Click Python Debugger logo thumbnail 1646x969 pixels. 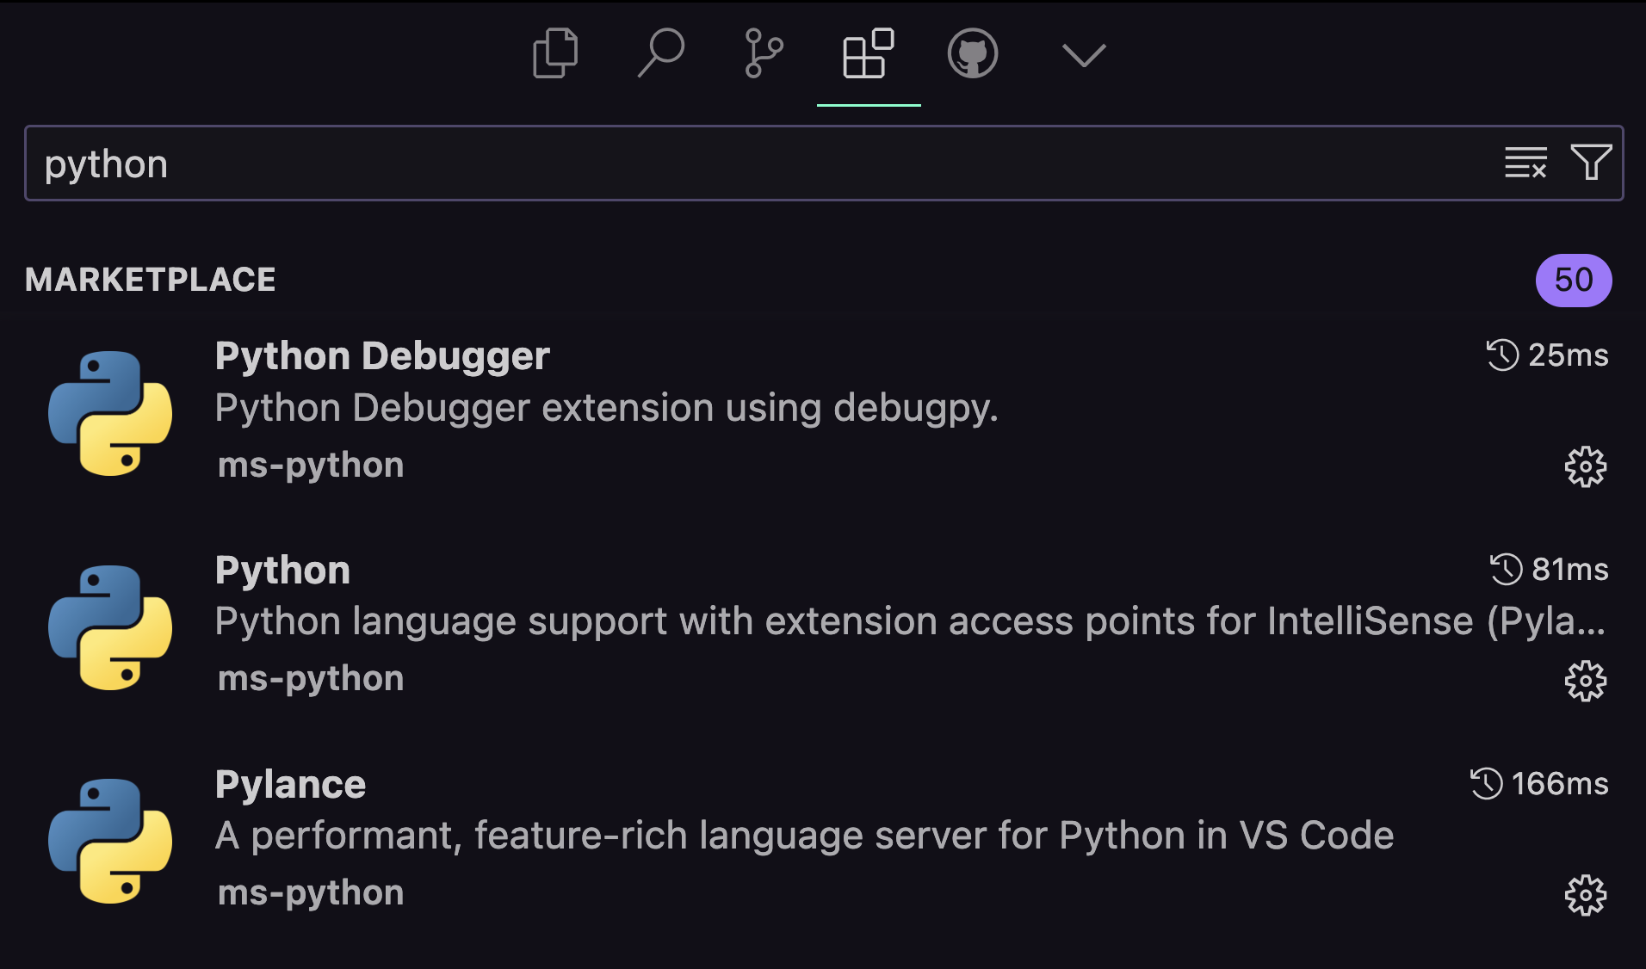click(110, 413)
